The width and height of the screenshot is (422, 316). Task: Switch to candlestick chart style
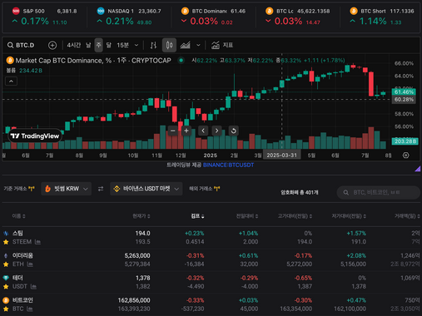[x=169, y=45]
